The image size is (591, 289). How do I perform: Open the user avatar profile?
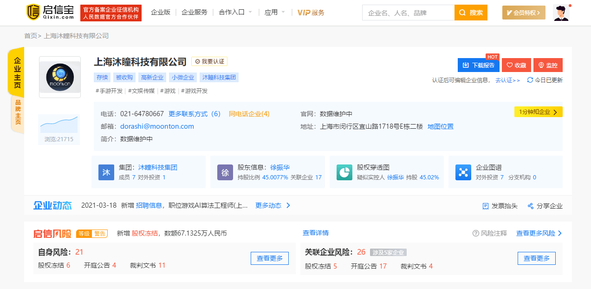(x=561, y=13)
